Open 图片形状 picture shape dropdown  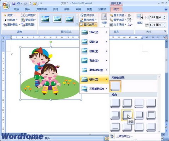point(88,15)
